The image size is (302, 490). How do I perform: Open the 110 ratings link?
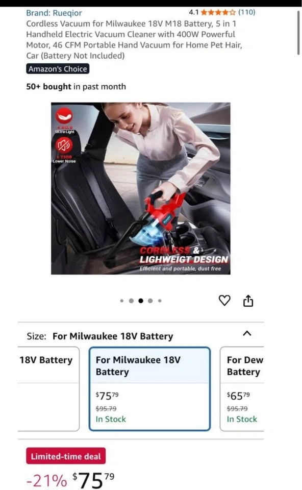coord(247,12)
